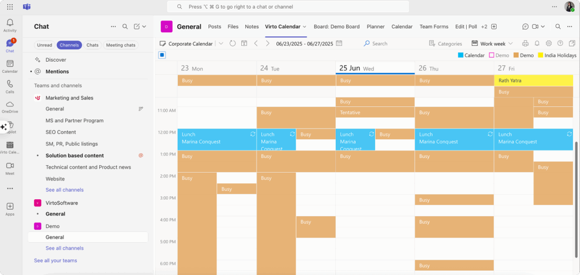Switch to the Planner tab

pyautogui.click(x=376, y=27)
